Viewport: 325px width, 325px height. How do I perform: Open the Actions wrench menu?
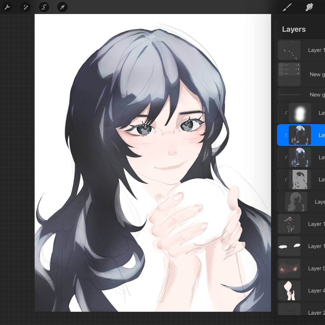(7, 7)
